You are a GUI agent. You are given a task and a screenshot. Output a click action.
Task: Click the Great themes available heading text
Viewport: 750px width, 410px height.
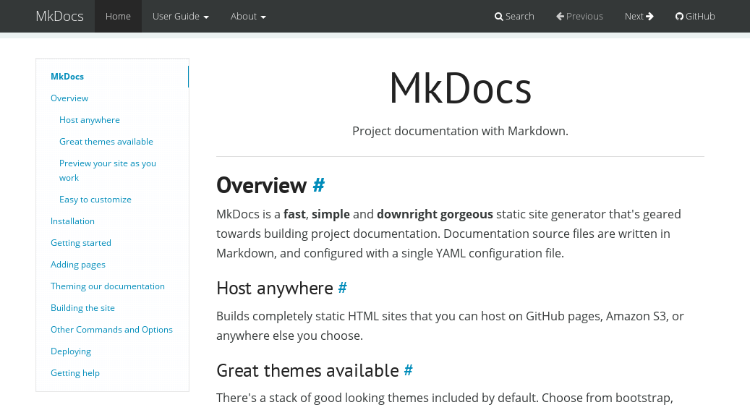point(307,370)
